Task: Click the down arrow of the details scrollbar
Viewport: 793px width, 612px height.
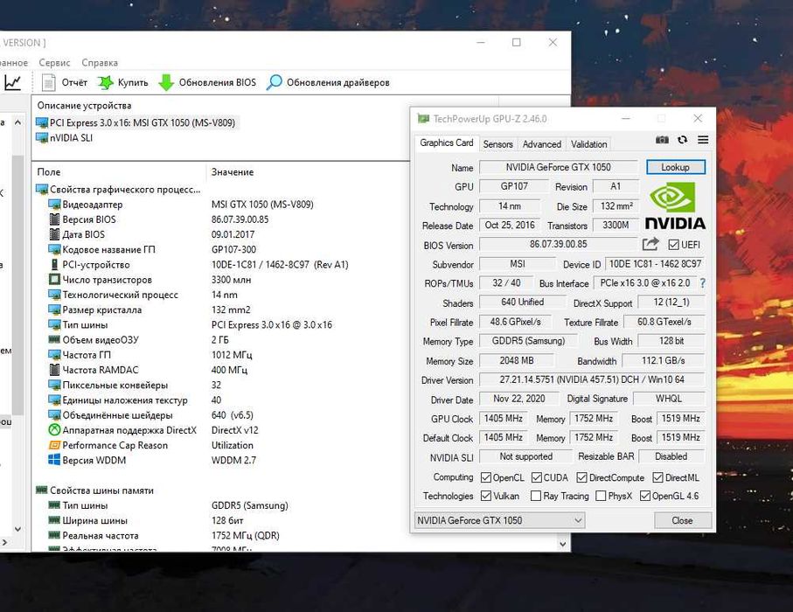Action: 563,544
